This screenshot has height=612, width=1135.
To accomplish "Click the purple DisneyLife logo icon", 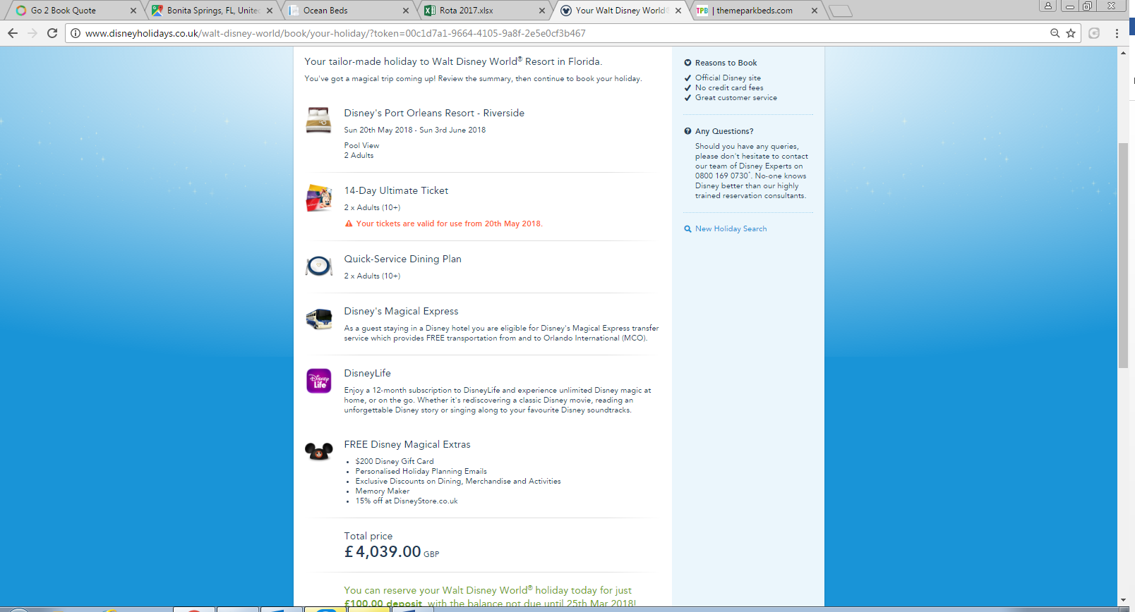I will 318,381.
